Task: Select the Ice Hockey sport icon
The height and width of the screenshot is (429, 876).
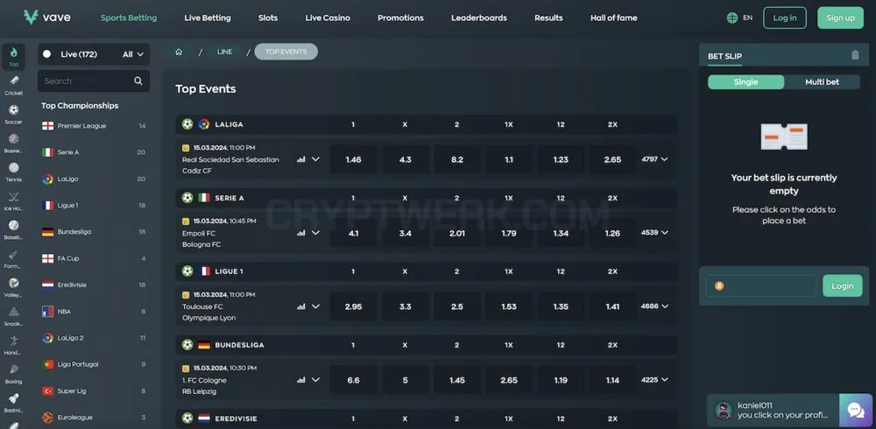Action: pyautogui.click(x=13, y=197)
